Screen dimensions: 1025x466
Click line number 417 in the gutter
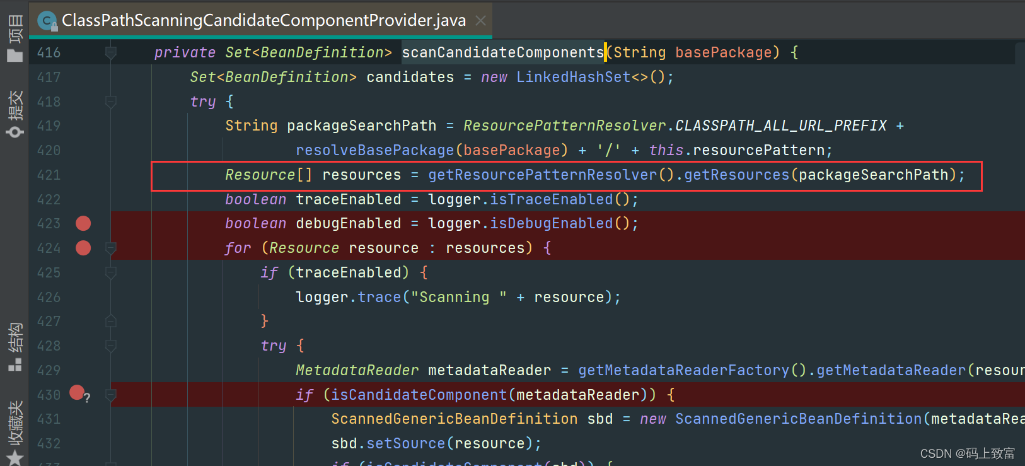tap(49, 77)
